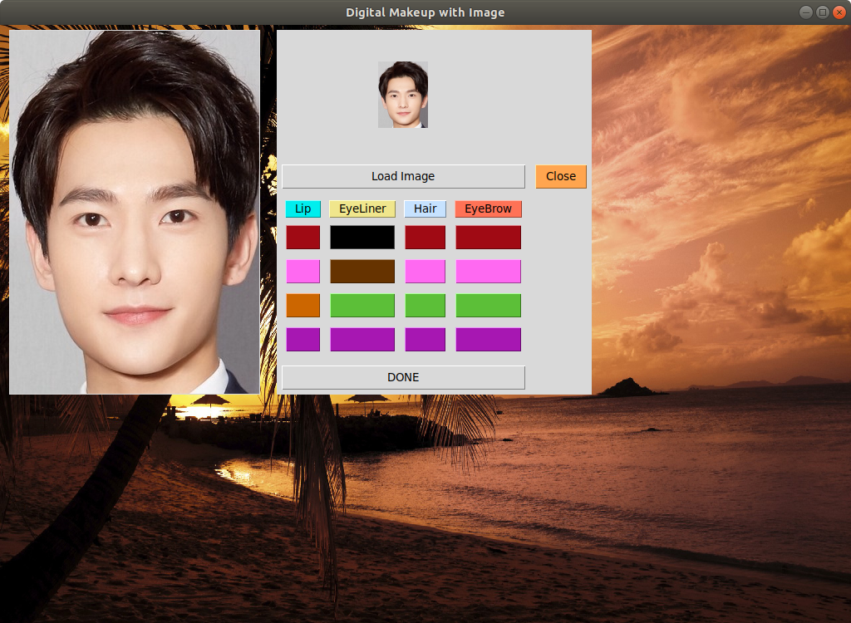Screen dimensions: 851x623
Task: Click the Load Image button
Action: tap(403, 176)
